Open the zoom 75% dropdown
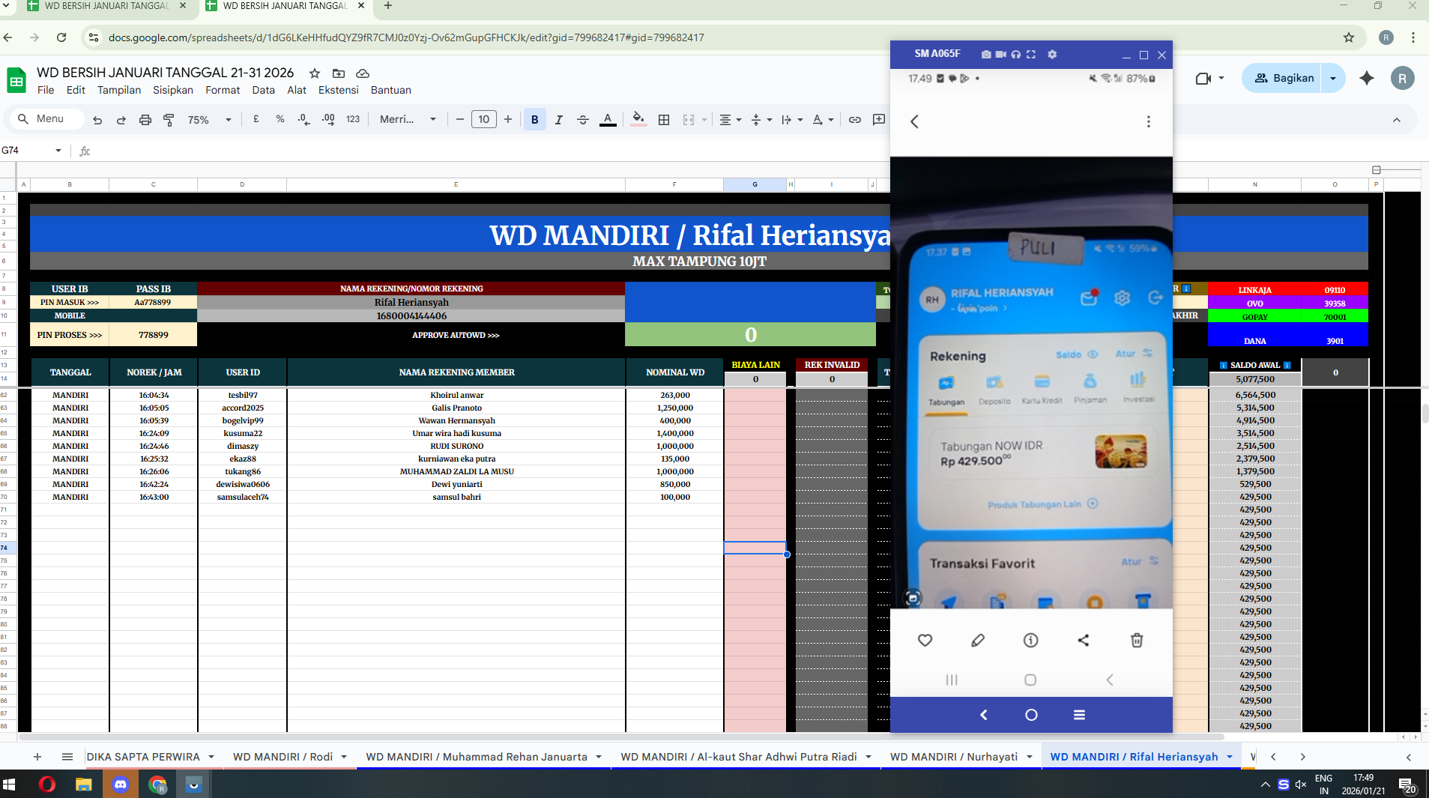The width and height of the screenshot is (1429, 798). pos(210,120)
